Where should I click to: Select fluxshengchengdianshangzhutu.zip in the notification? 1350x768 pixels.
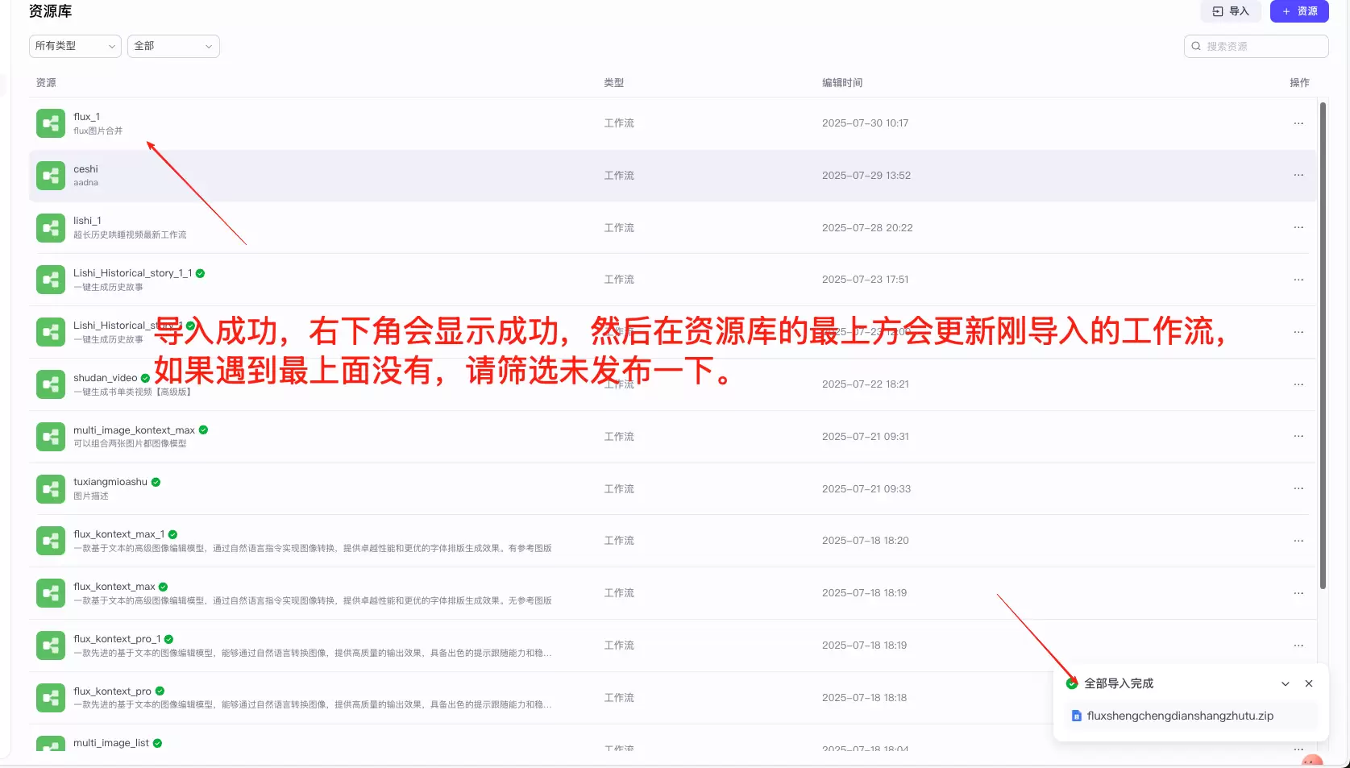point(1180,716)
